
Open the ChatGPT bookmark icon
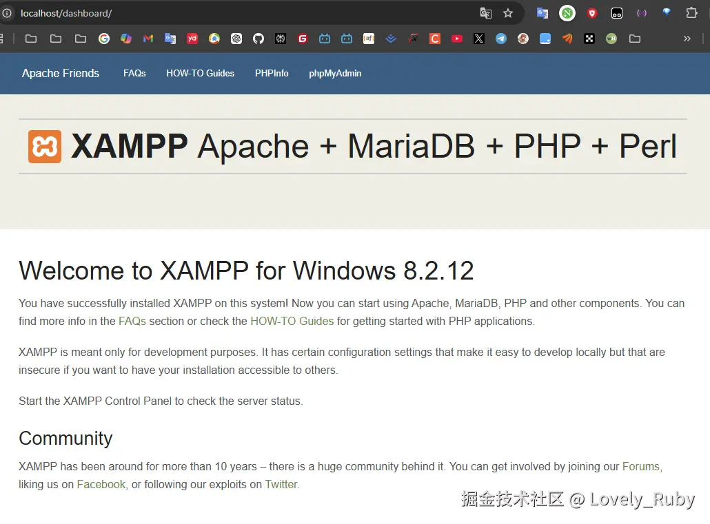(x=236, y=39)
